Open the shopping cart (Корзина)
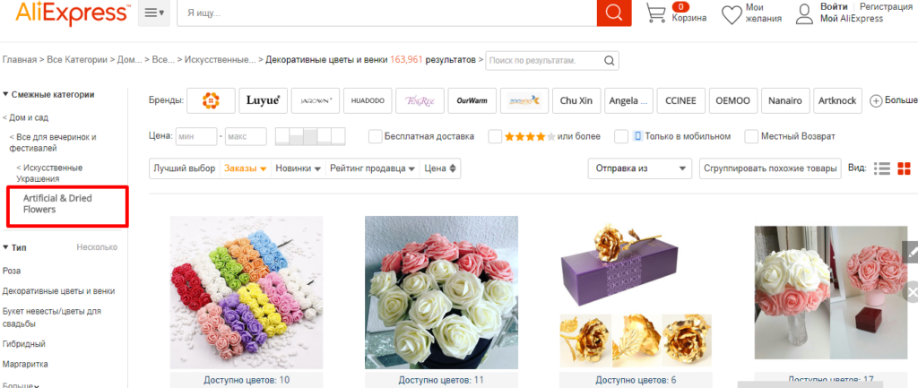Screen dimensions: 918x388 (656, 14)
